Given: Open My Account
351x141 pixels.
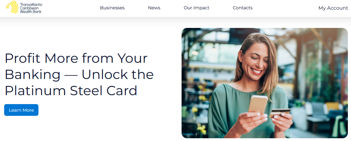Looking at the screenshot, I should (333, 8).
